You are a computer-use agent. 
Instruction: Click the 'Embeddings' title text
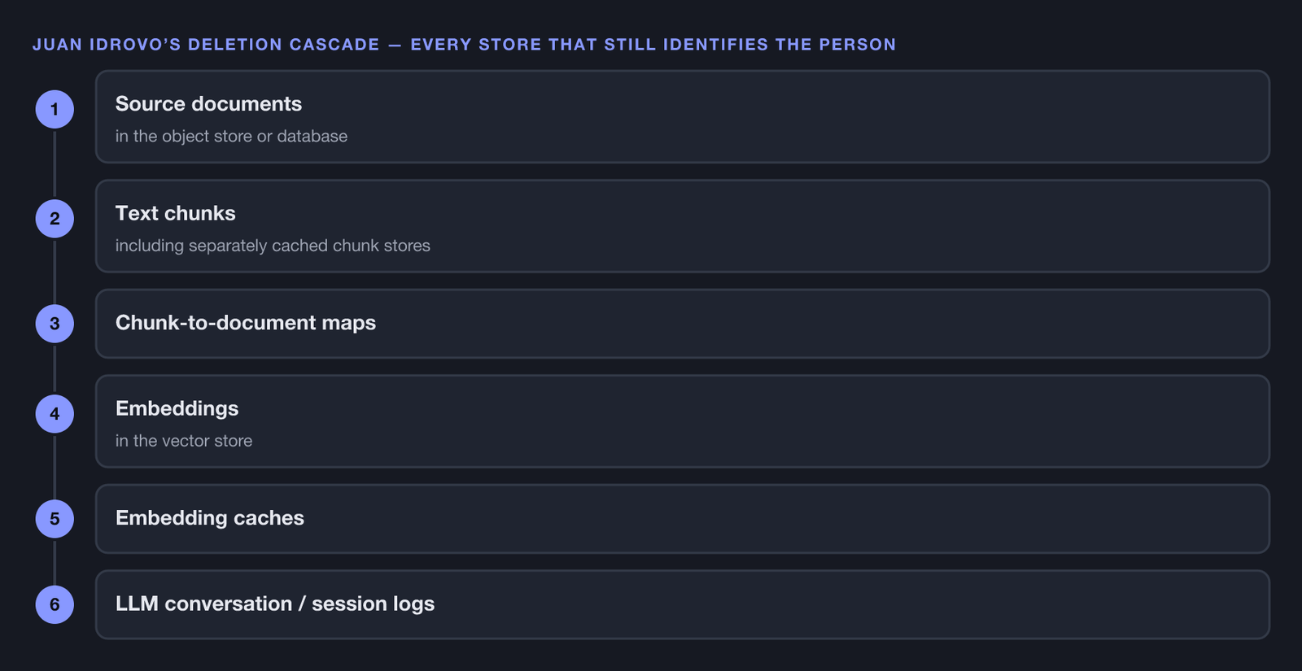177,409
